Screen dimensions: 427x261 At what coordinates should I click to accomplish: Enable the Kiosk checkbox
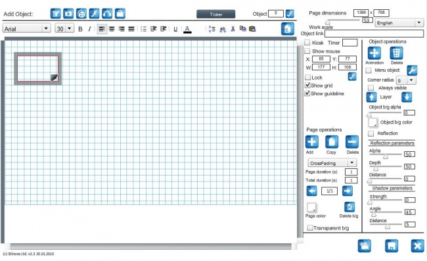(x=307, y=43)
